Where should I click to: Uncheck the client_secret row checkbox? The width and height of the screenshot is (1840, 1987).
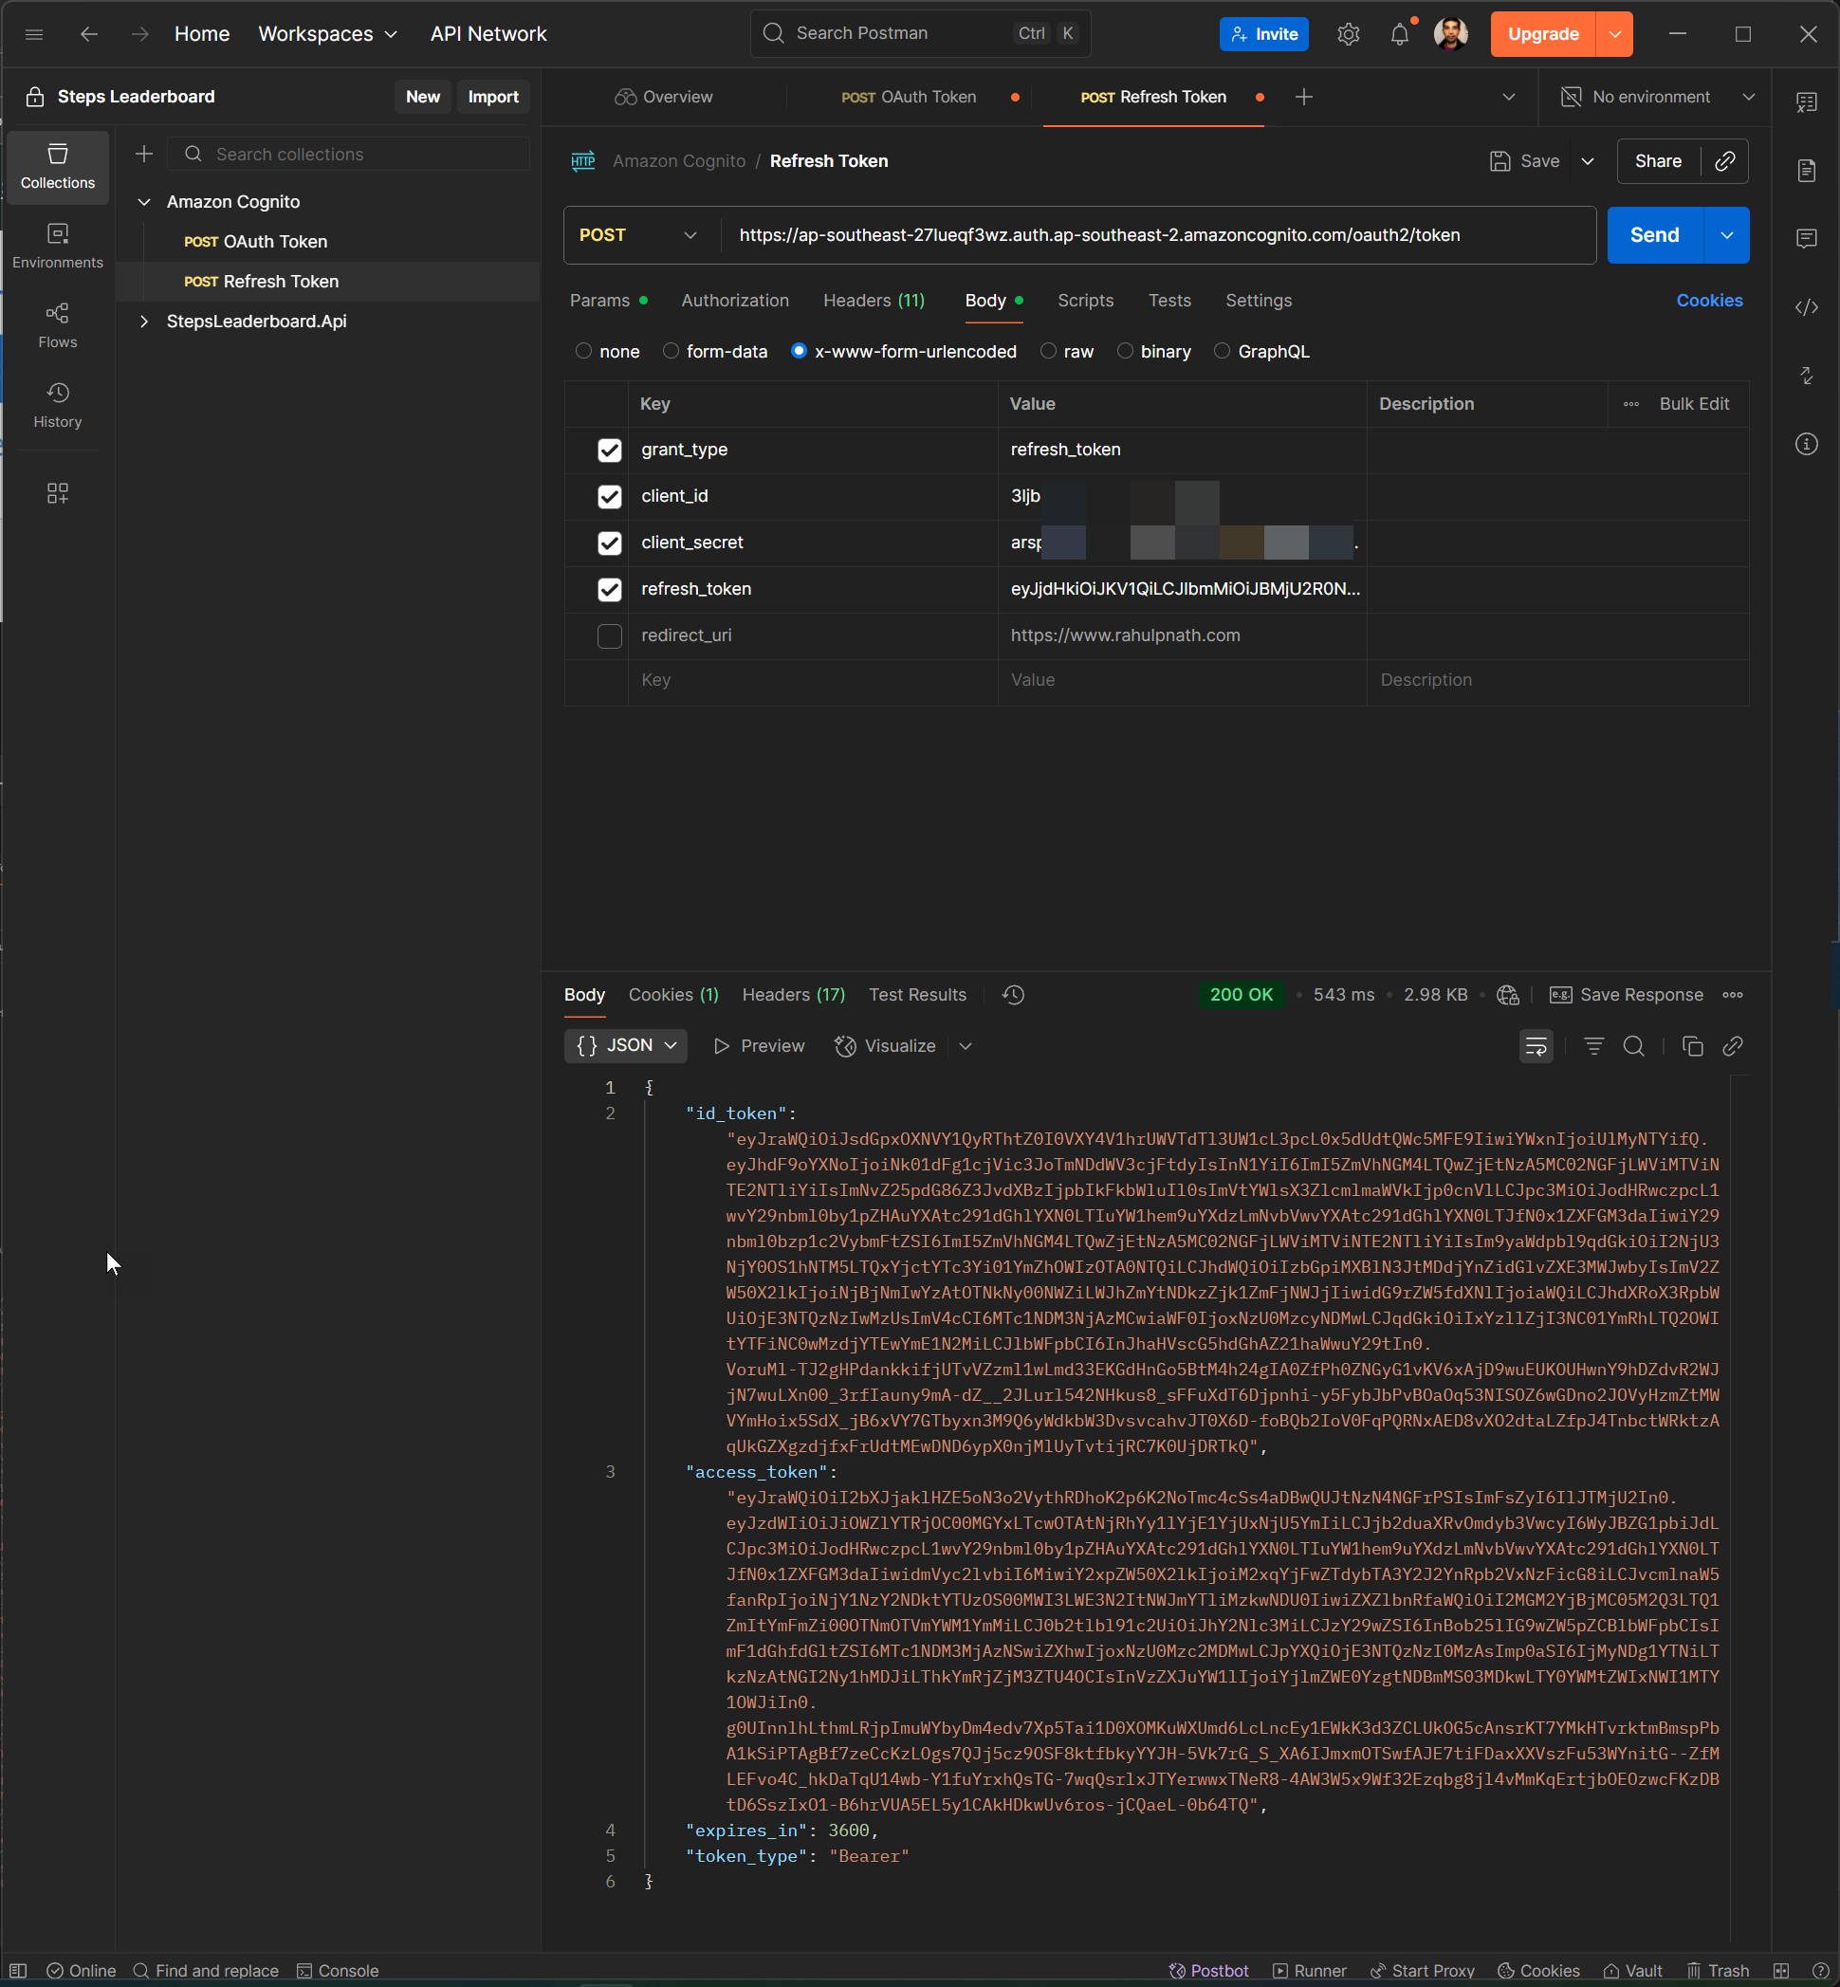point(609,543)
